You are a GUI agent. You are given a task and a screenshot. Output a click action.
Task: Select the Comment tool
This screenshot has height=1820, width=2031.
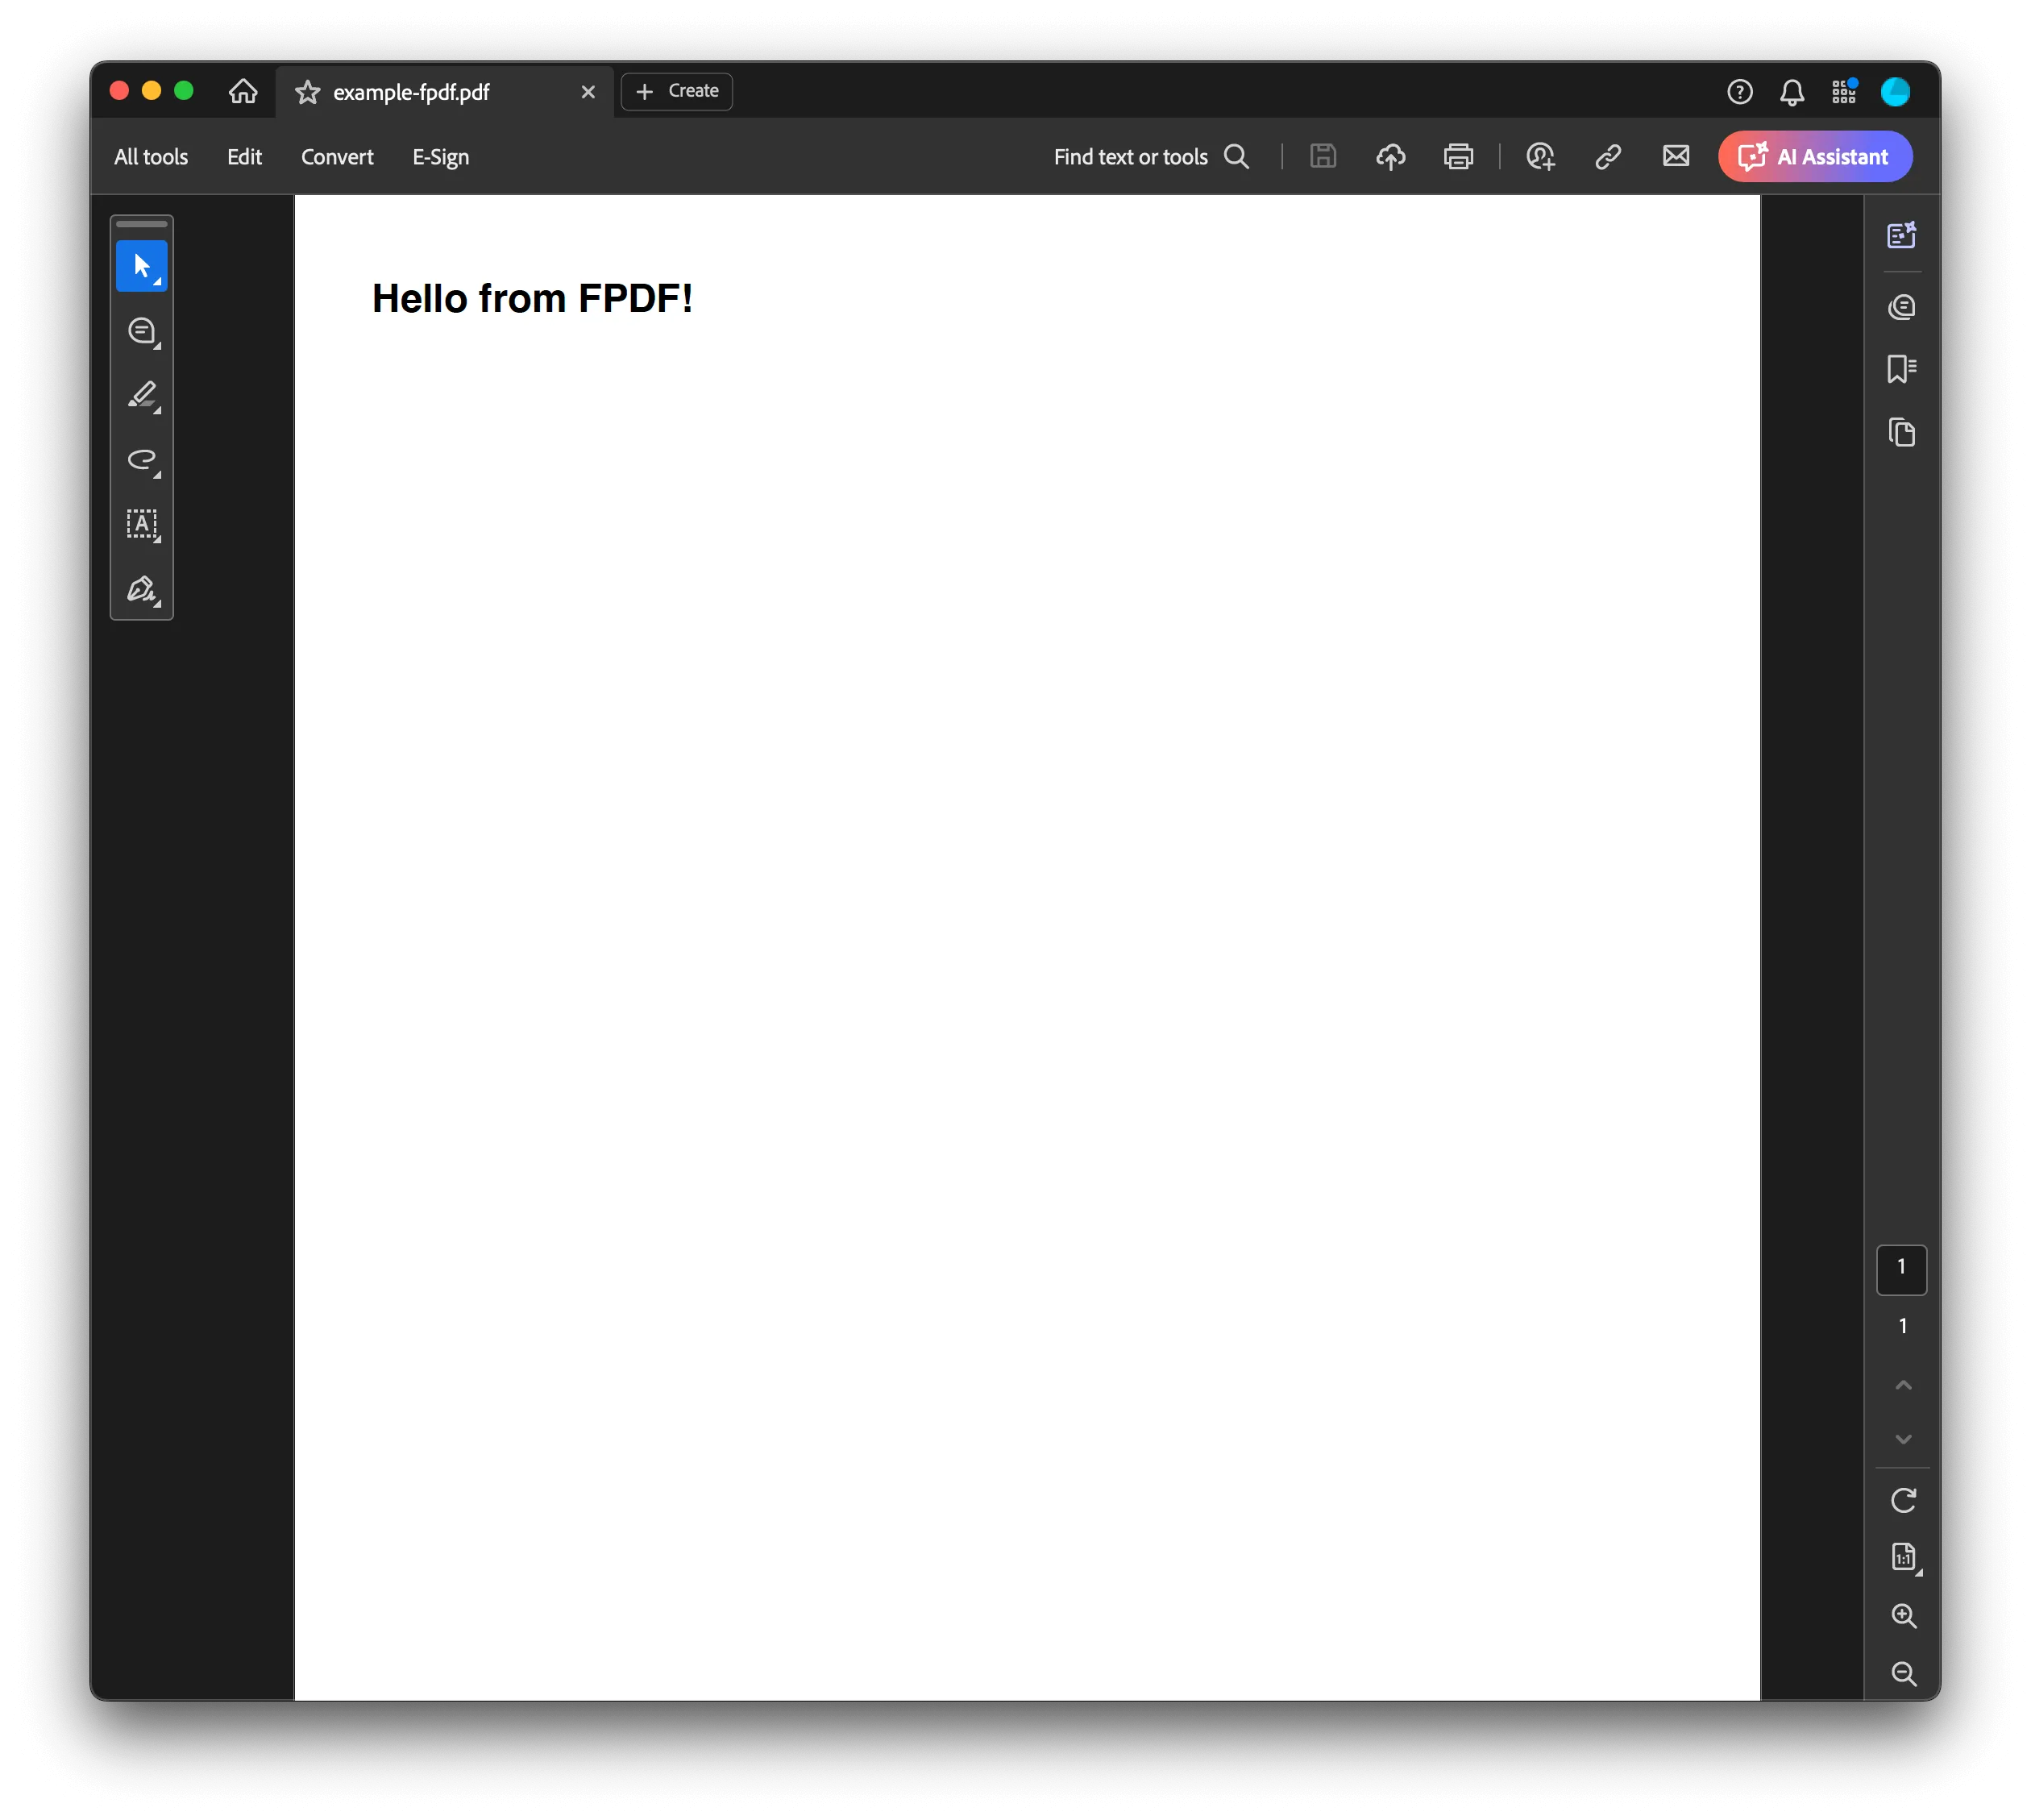coord(143,331)
